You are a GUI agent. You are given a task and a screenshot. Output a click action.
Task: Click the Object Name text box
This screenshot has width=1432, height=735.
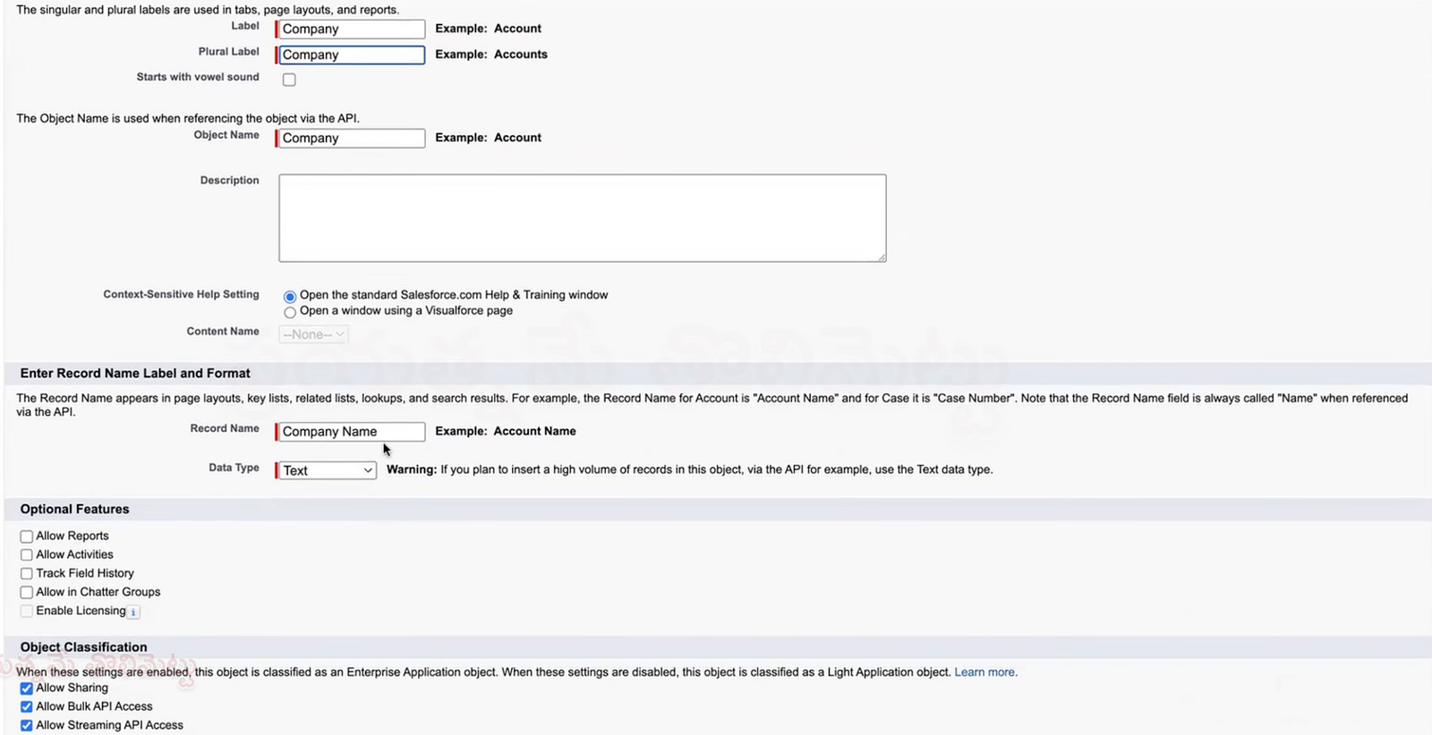(x=352, y=139)
